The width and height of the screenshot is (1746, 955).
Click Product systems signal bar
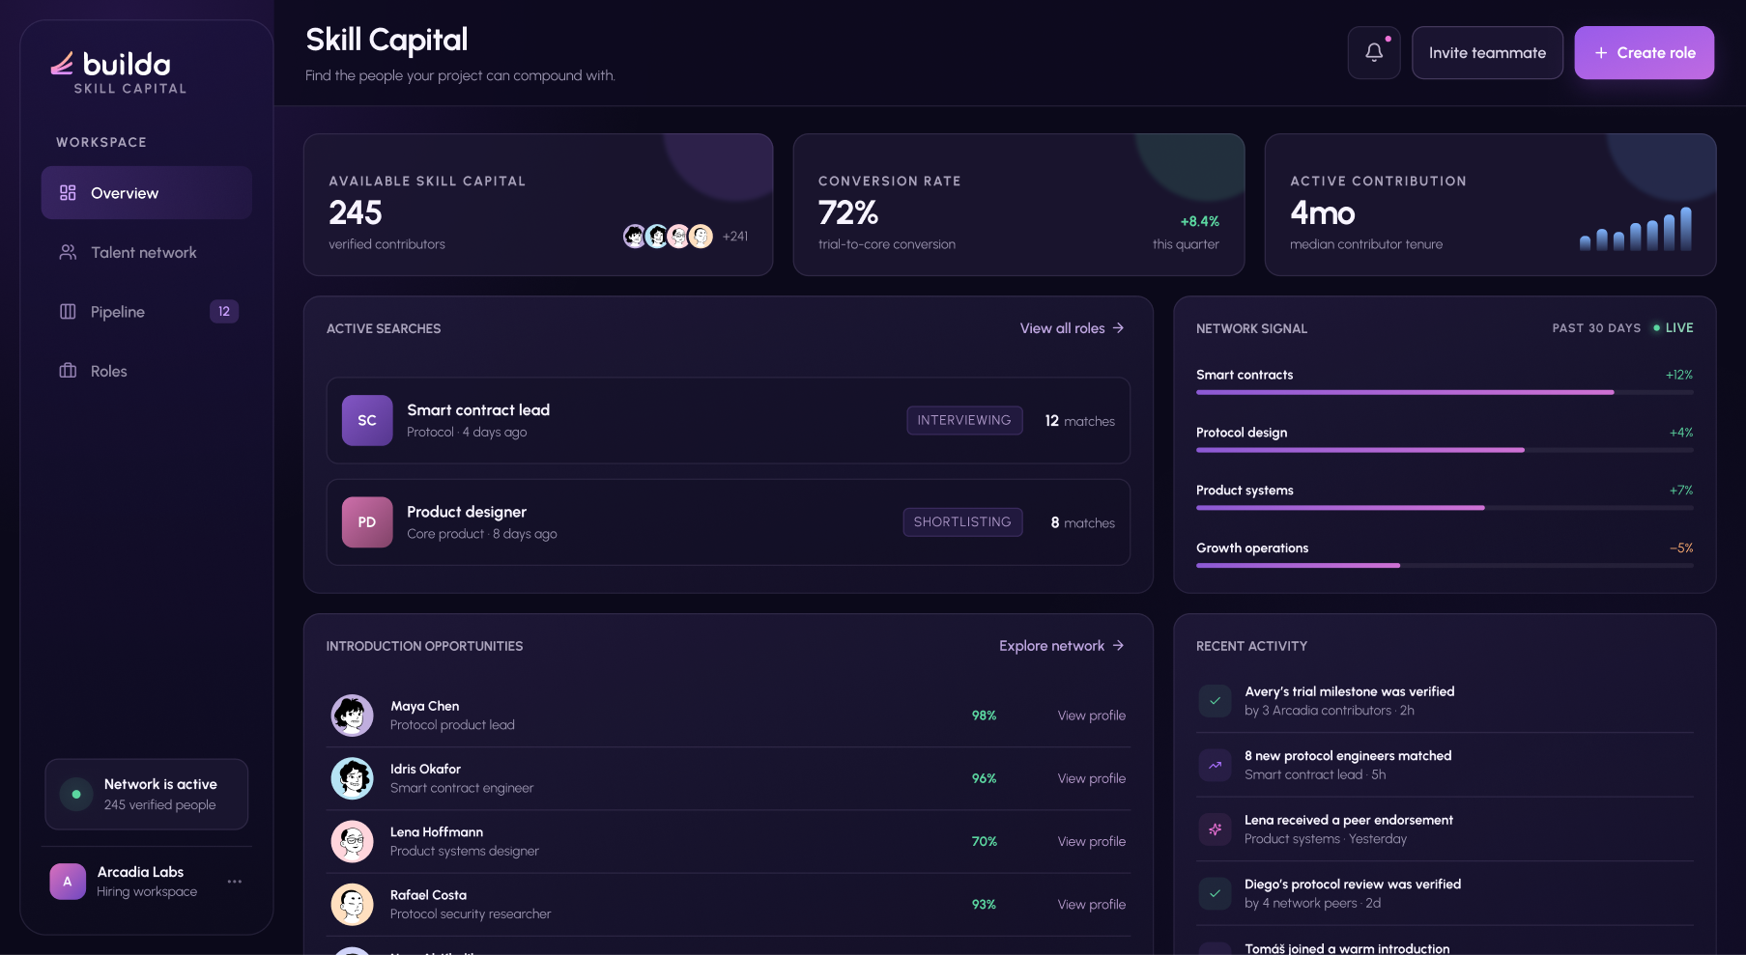pyautogui.click(x=1445, y=508)
